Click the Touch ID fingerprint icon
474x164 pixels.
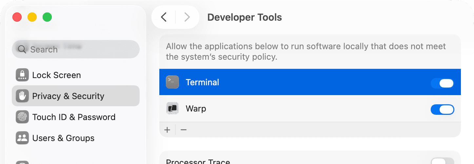pos(22,117)
